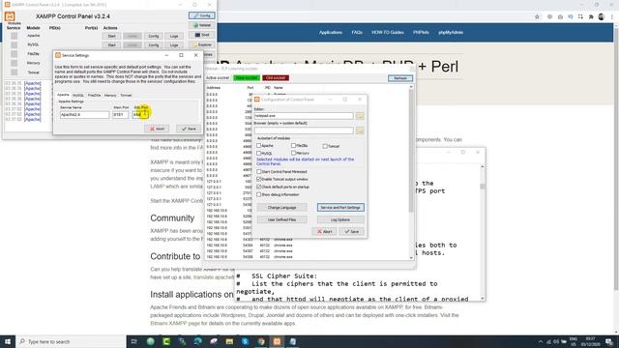Save the Configuration of Control Panel dialog
The width and height of the screenshot is (619, 348).
click(x=352, y=232)
